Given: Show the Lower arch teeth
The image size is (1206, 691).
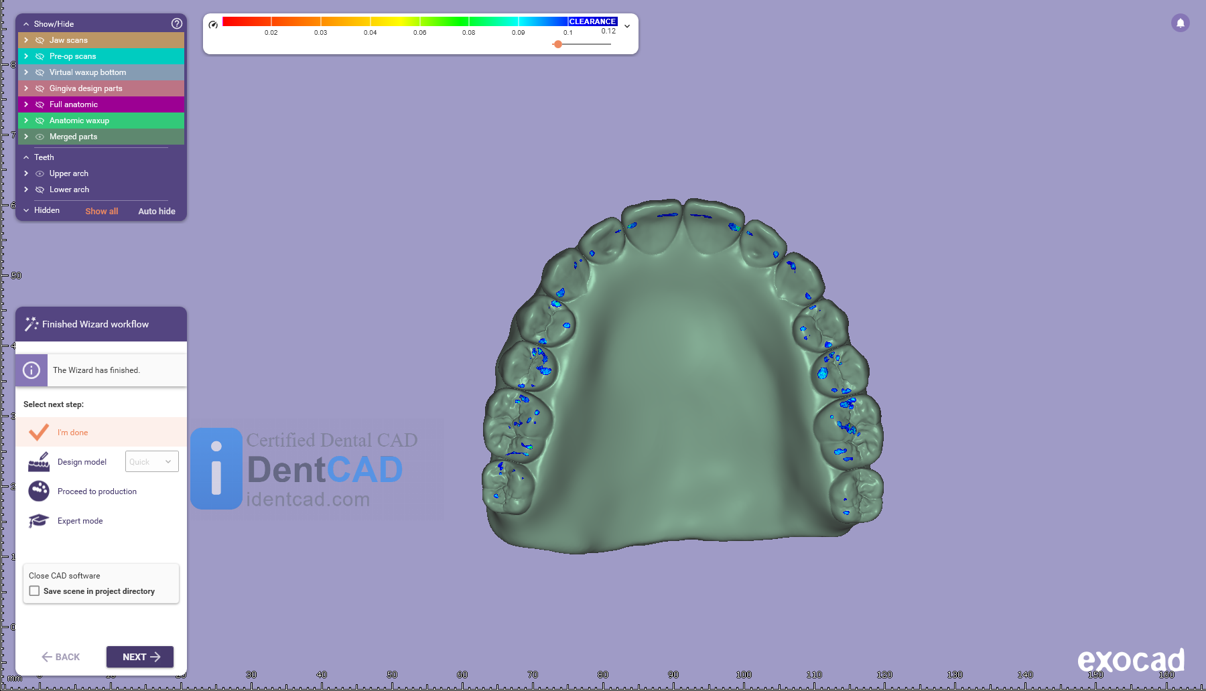Looking at the screenshot, I should 40,189.
